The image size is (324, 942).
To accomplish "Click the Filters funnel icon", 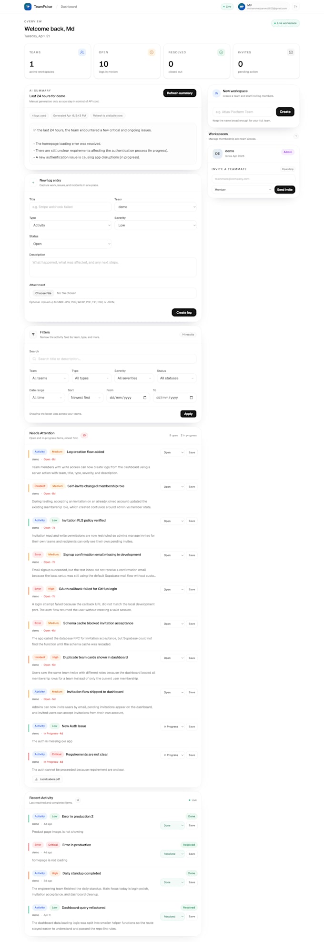I will (33, 334).
